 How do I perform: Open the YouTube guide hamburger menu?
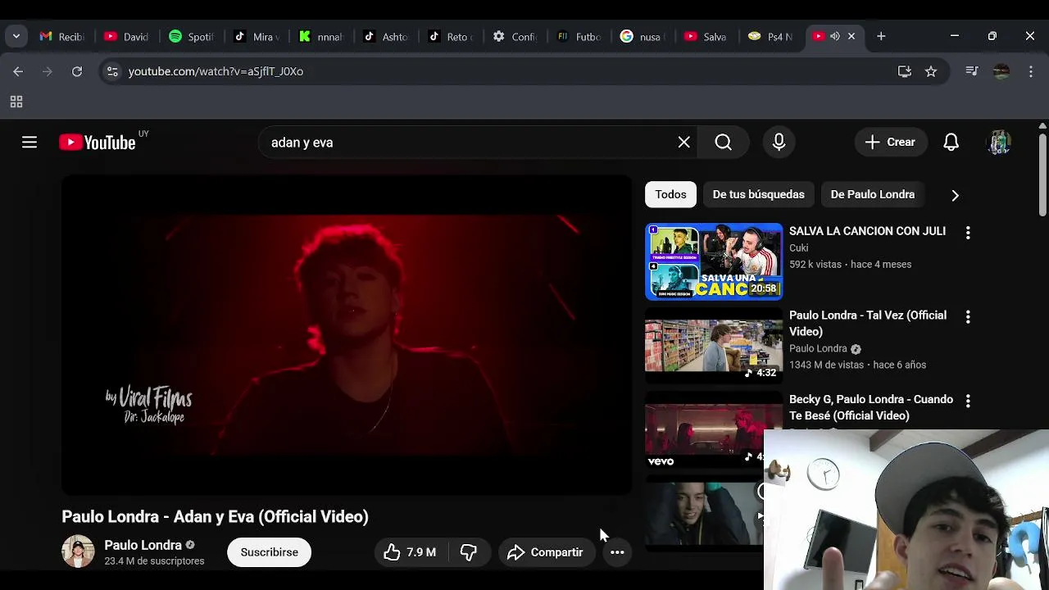point(30,143)
